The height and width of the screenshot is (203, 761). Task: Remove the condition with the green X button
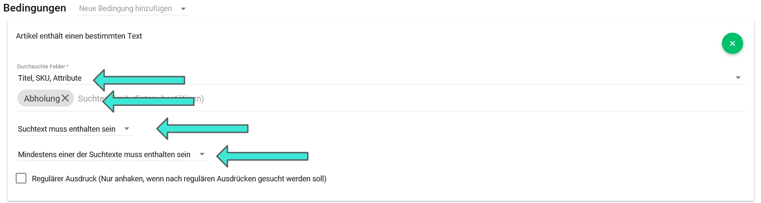click(x=732, y=43)
